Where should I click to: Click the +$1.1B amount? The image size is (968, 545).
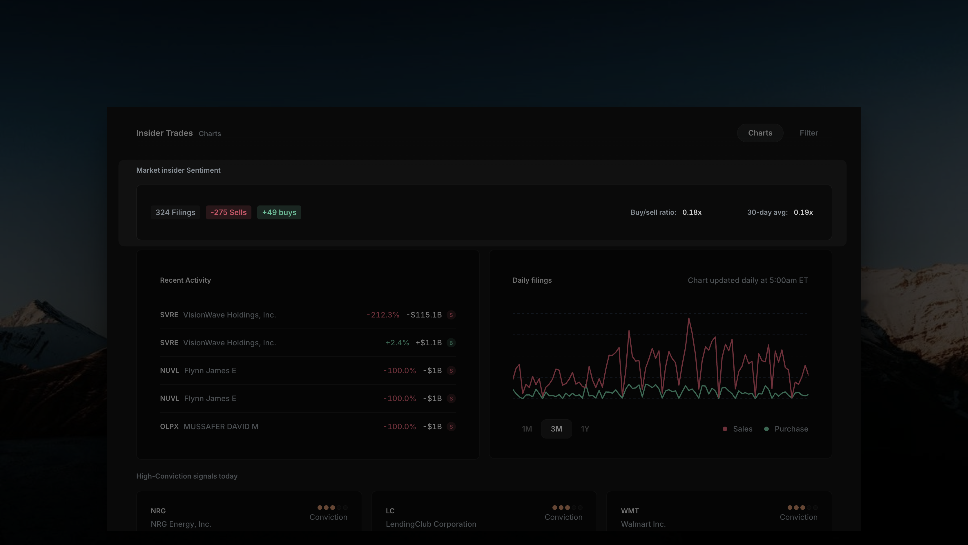(x=428, y=343)
